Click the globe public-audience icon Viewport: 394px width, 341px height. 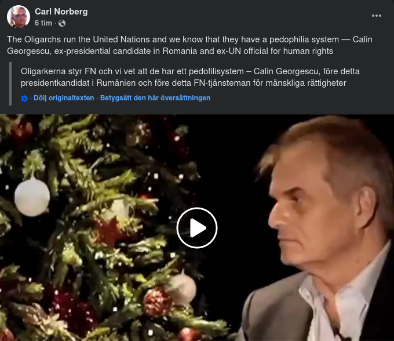pyautogui.click(x=62, y=23)
